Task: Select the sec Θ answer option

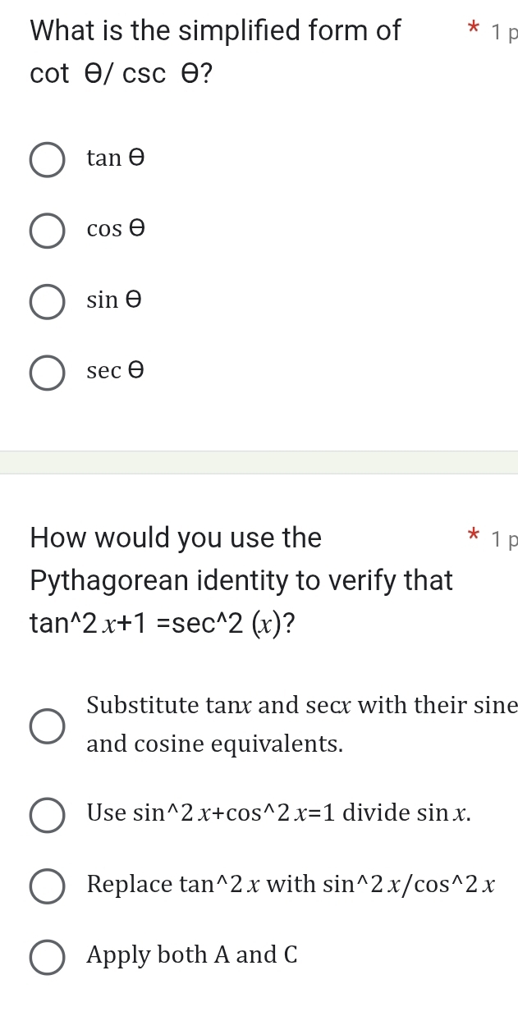Action: tap(47, 373)
